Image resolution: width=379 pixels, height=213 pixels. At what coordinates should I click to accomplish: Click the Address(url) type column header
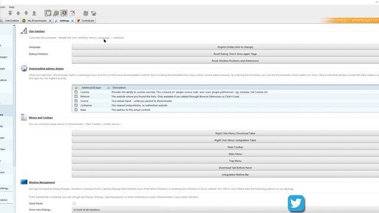[91, 88]
